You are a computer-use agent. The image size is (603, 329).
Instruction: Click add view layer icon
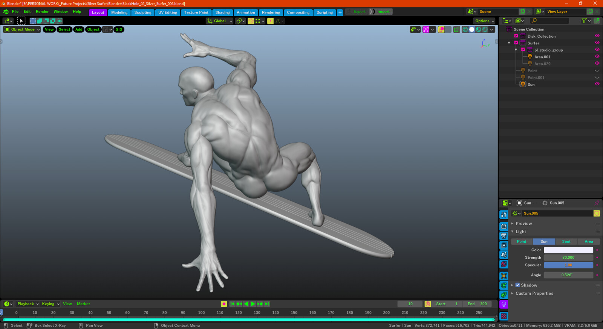590,12
